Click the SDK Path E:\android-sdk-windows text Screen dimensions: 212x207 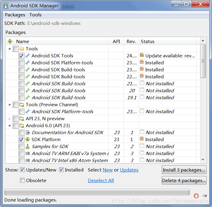tap(54, 23)
